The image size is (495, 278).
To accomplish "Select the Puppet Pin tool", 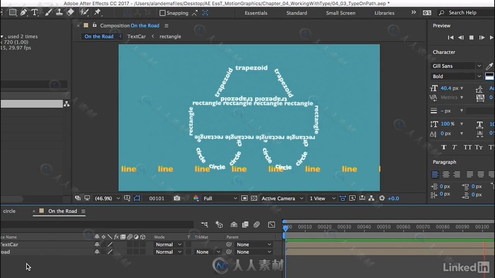I will [97, 12].
